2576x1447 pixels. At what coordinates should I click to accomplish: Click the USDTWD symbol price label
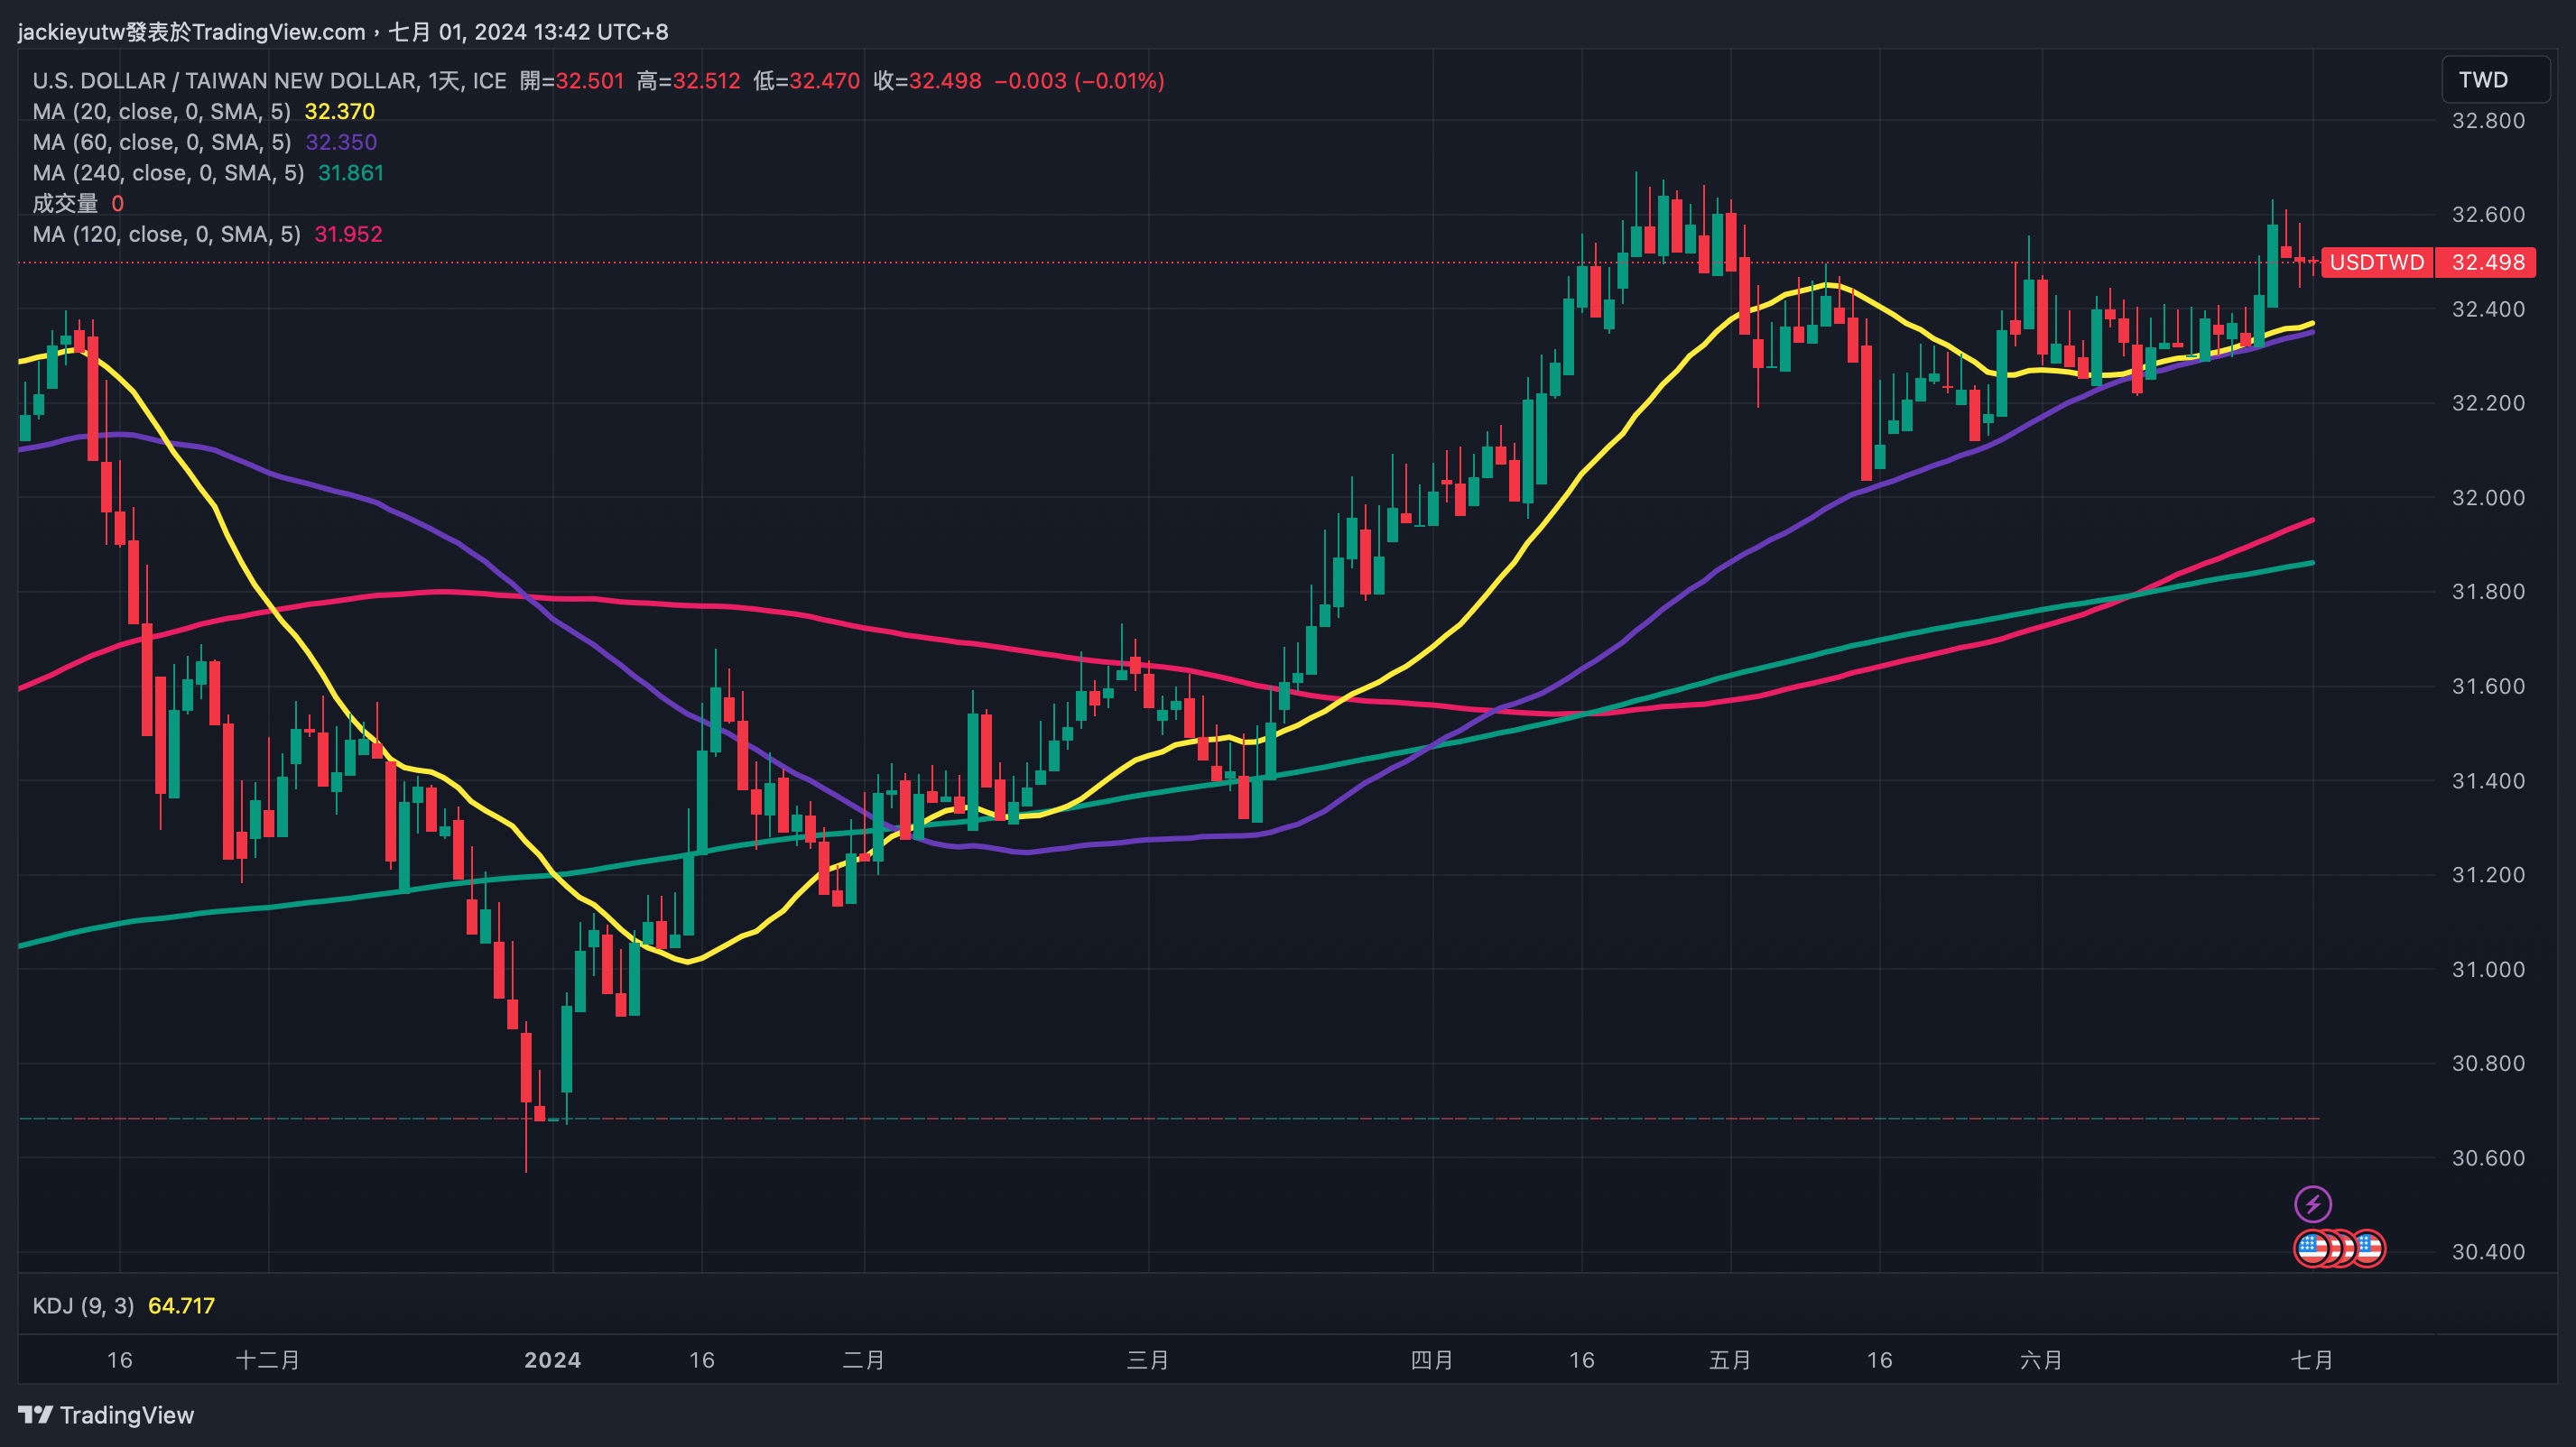(x=2376, y=262)
